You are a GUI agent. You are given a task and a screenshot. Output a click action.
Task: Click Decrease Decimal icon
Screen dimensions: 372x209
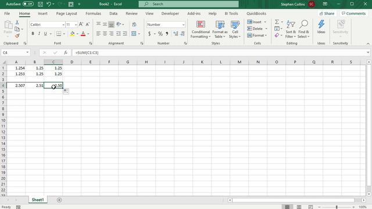click(182, 34)
